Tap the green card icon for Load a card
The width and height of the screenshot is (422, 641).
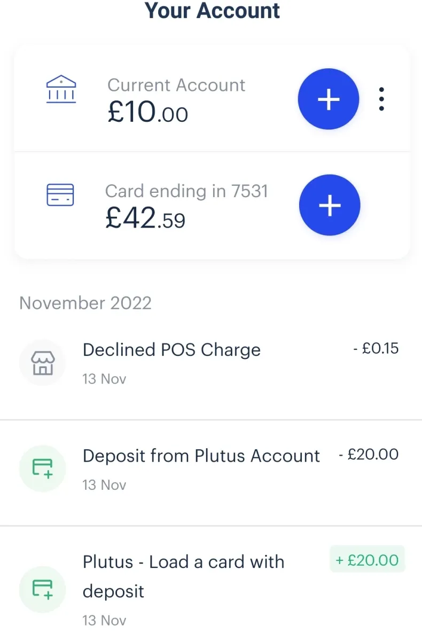point(42,589)
